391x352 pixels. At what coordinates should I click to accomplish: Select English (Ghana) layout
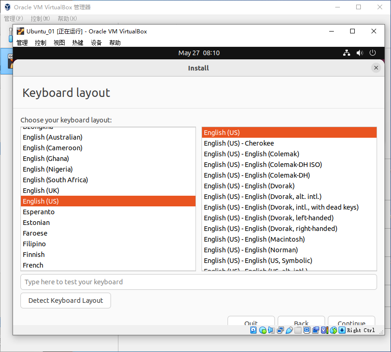tap(108, 159)
